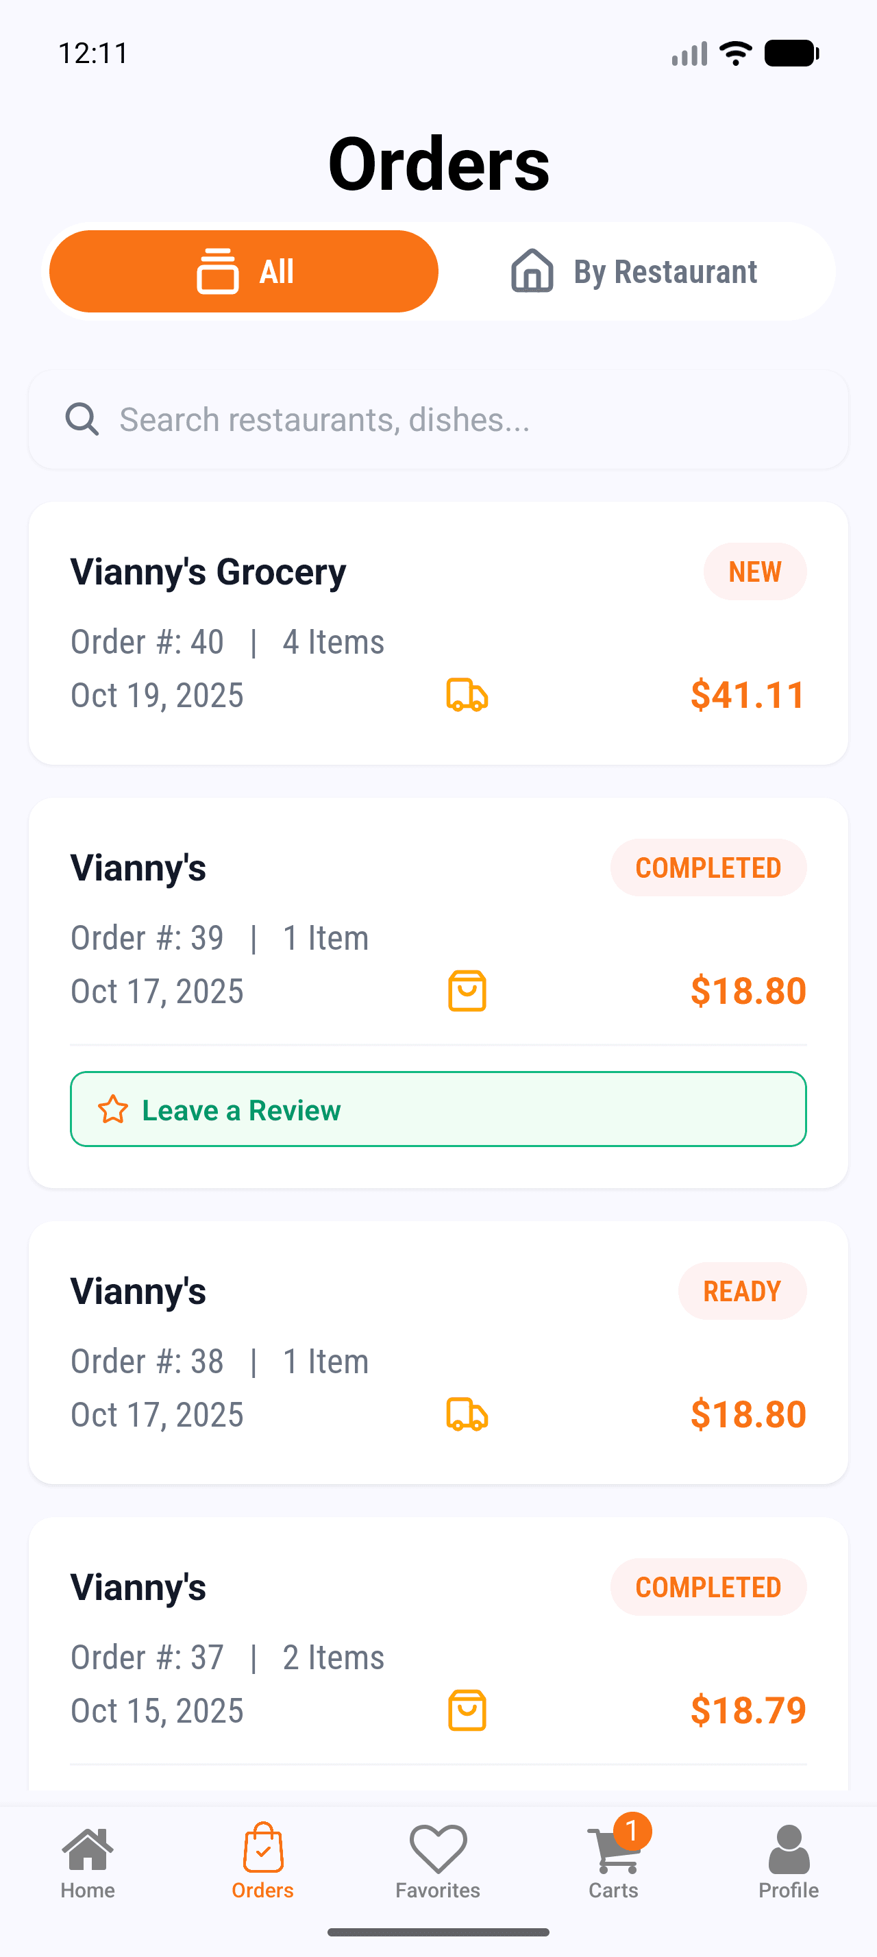Tap the NEW status badge
The width and height of the screenshot is (877, 1957).
click(x=755, y=571)
